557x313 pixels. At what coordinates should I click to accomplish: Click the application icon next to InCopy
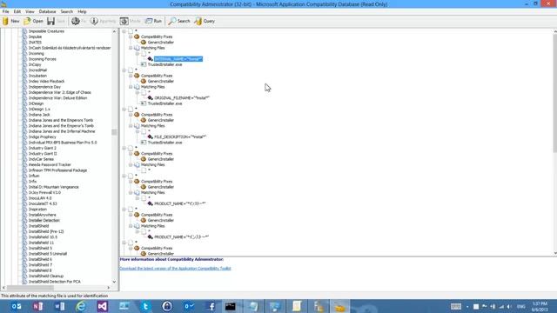(24, 64)
